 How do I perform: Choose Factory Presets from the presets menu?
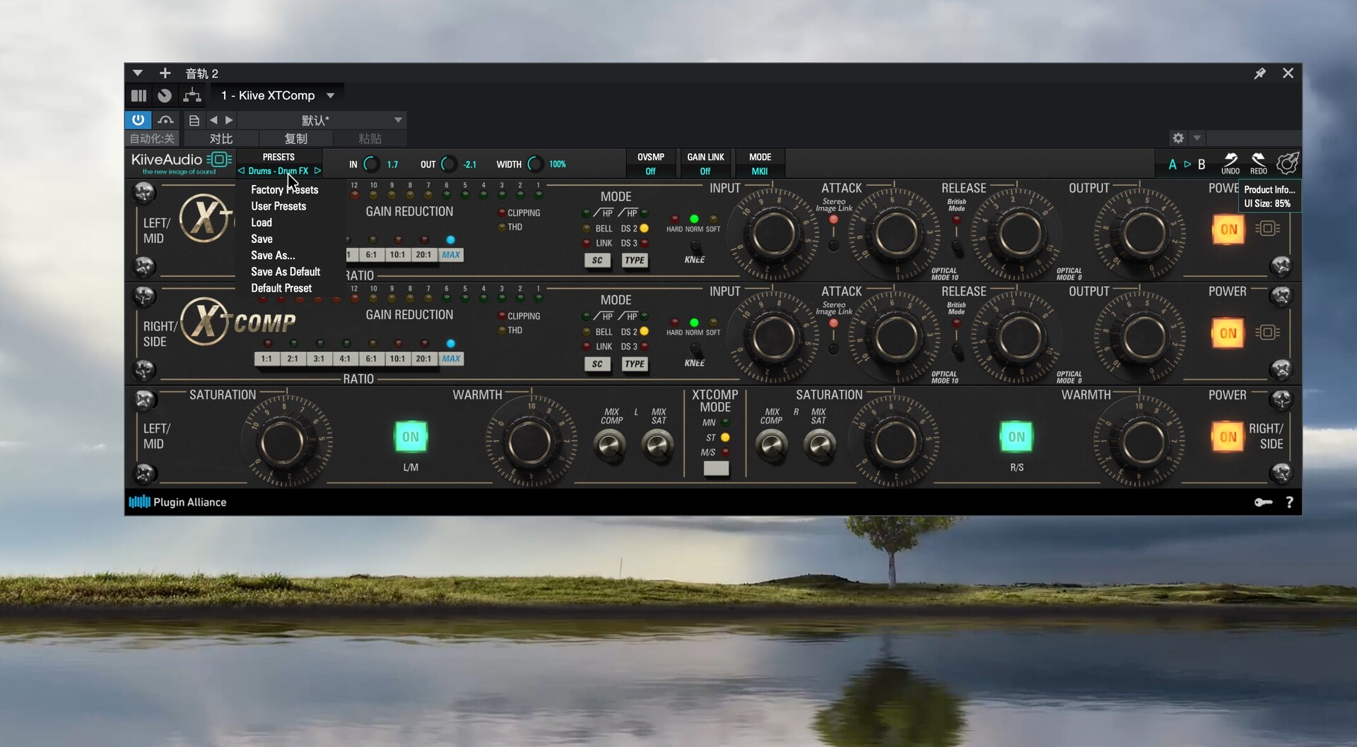pos(284,190)
